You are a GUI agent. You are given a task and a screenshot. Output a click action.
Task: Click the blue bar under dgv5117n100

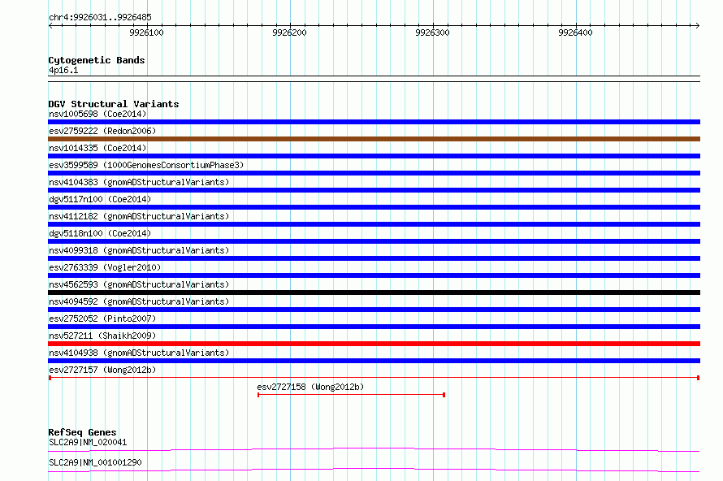pos(374,207)
